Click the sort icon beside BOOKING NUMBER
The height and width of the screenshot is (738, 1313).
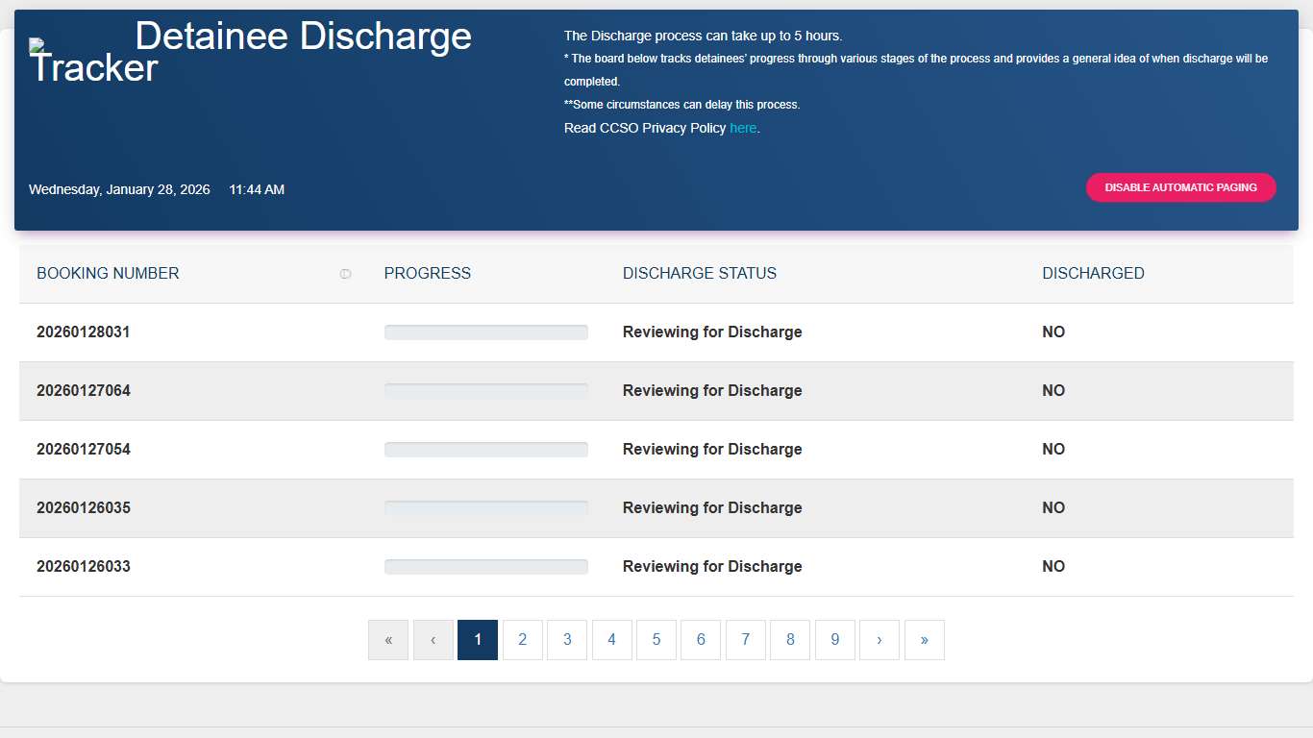[x=345, y=273]
